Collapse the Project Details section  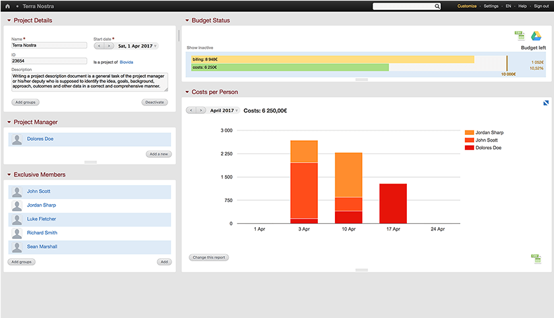click(x=9, y=20)
